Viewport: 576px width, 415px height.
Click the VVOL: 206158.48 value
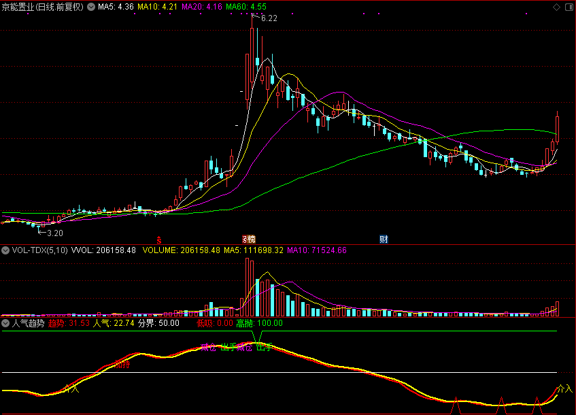pos(103,250)
